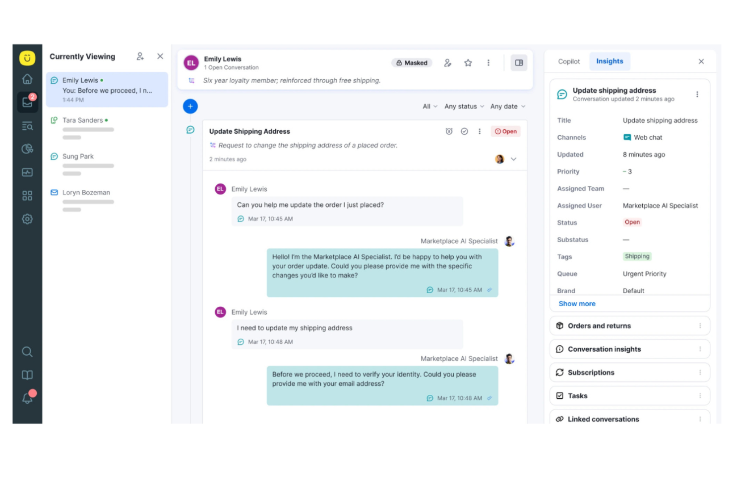734x489 pixels.
Task: Open the Any date dropdown
Action: coord(507,106)
